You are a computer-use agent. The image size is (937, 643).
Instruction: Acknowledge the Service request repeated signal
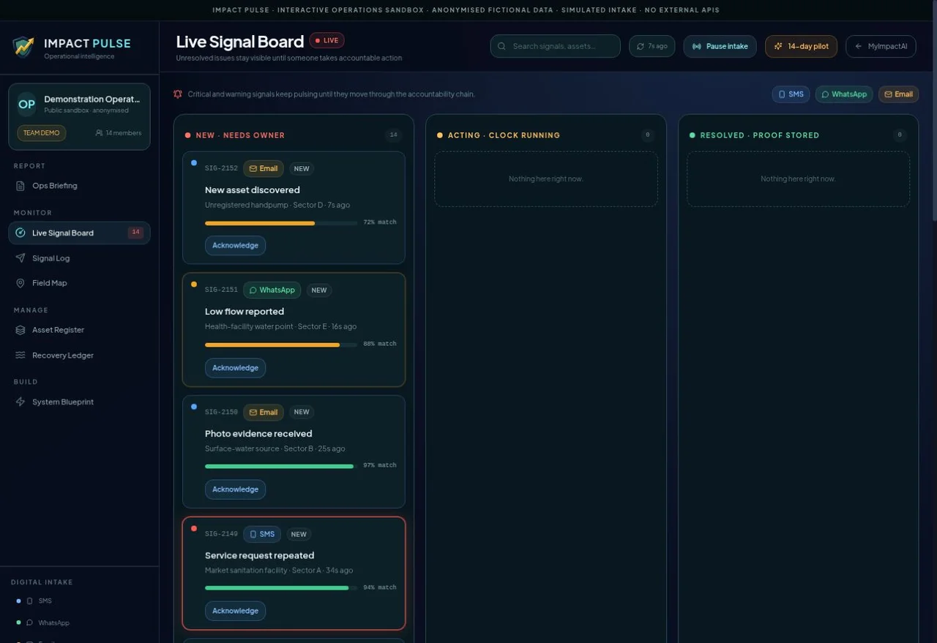235,611
